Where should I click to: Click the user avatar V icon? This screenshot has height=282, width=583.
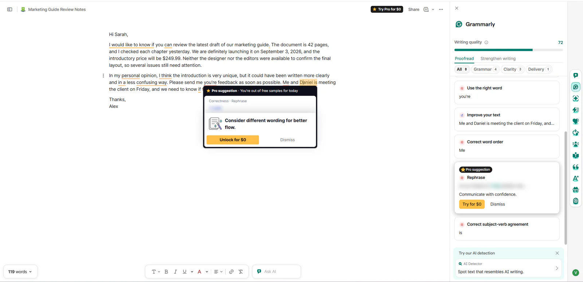(576, 273)
